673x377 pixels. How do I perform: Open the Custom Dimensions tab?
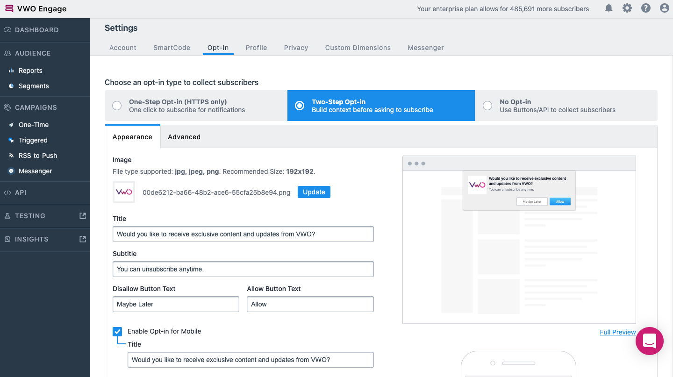[x=358, y=48]
